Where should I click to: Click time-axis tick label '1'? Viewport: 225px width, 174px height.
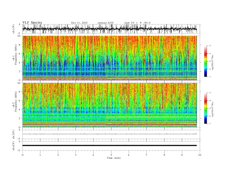[40, 155]
